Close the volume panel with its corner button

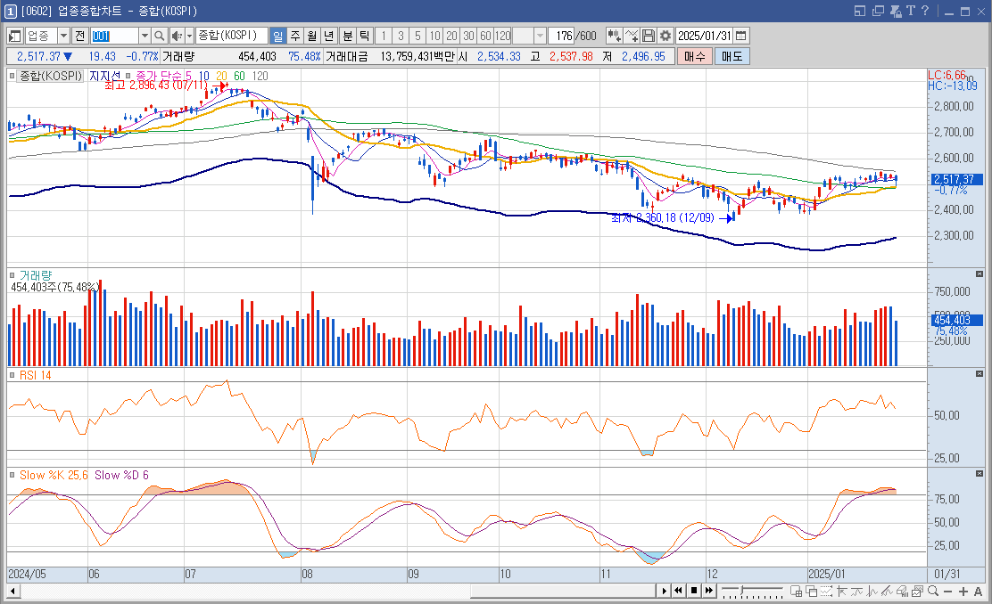tap(980, 274)
